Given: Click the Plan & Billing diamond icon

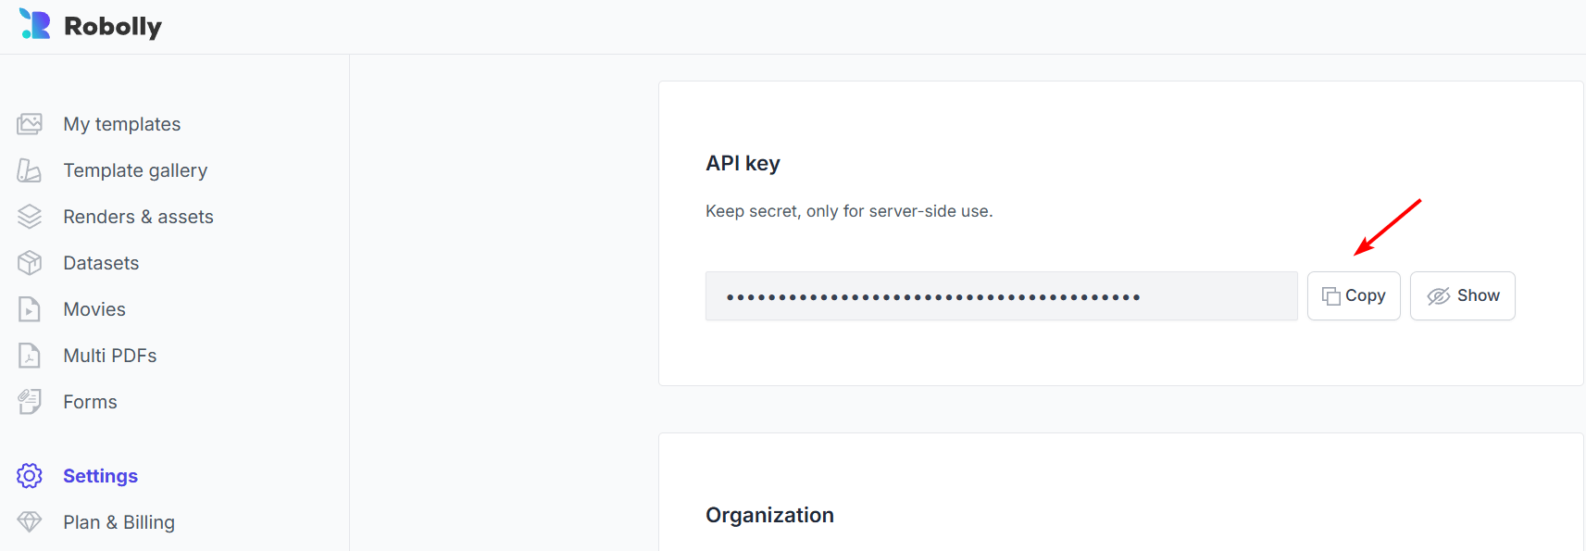Looking at the screenshot, I should tap(30, 522).
